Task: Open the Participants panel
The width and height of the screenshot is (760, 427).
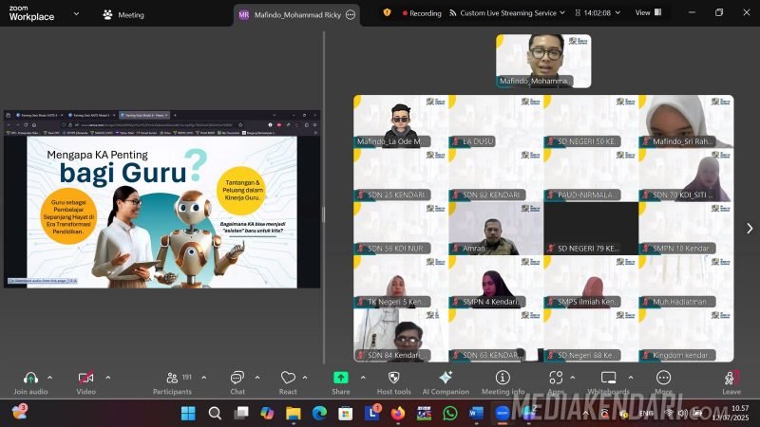Action: 172,378
